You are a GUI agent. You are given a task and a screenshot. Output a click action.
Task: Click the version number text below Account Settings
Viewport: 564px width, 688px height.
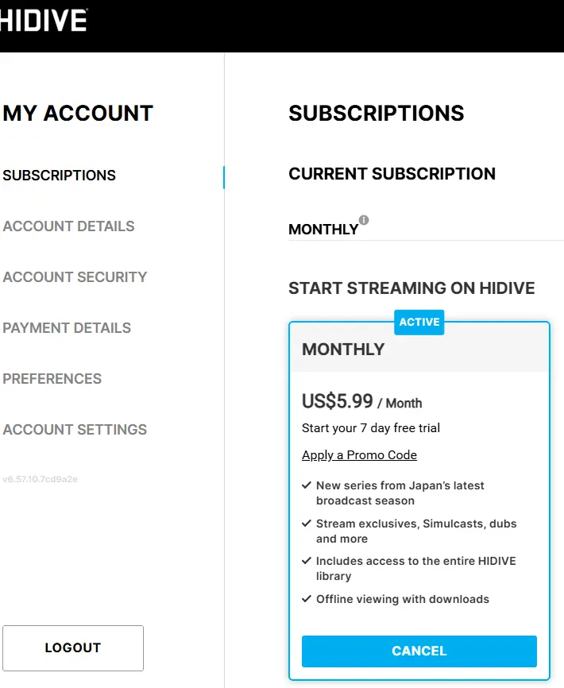coord(40,479)
